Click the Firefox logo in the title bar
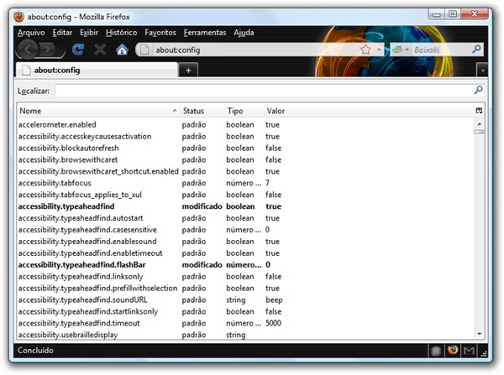504x375 pixels. pos(19,17)
